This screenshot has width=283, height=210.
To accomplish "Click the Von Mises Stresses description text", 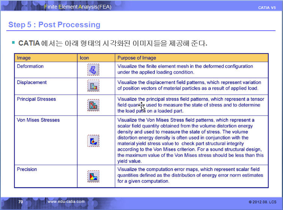I will tap(190, 140).
